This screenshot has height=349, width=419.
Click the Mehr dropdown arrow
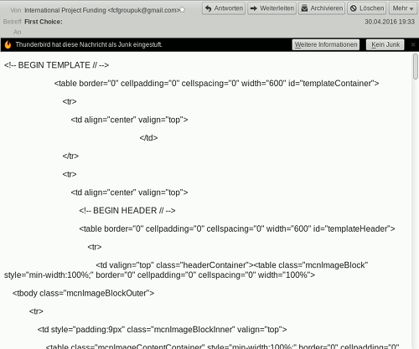(x=411, y=9)
